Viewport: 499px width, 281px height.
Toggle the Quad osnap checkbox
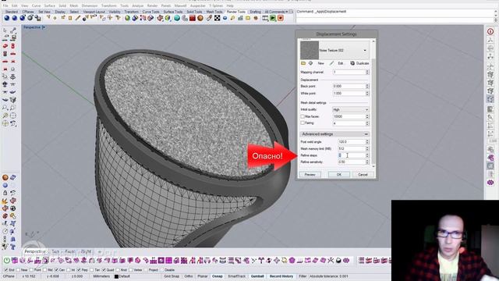click(x=104, y=270)
